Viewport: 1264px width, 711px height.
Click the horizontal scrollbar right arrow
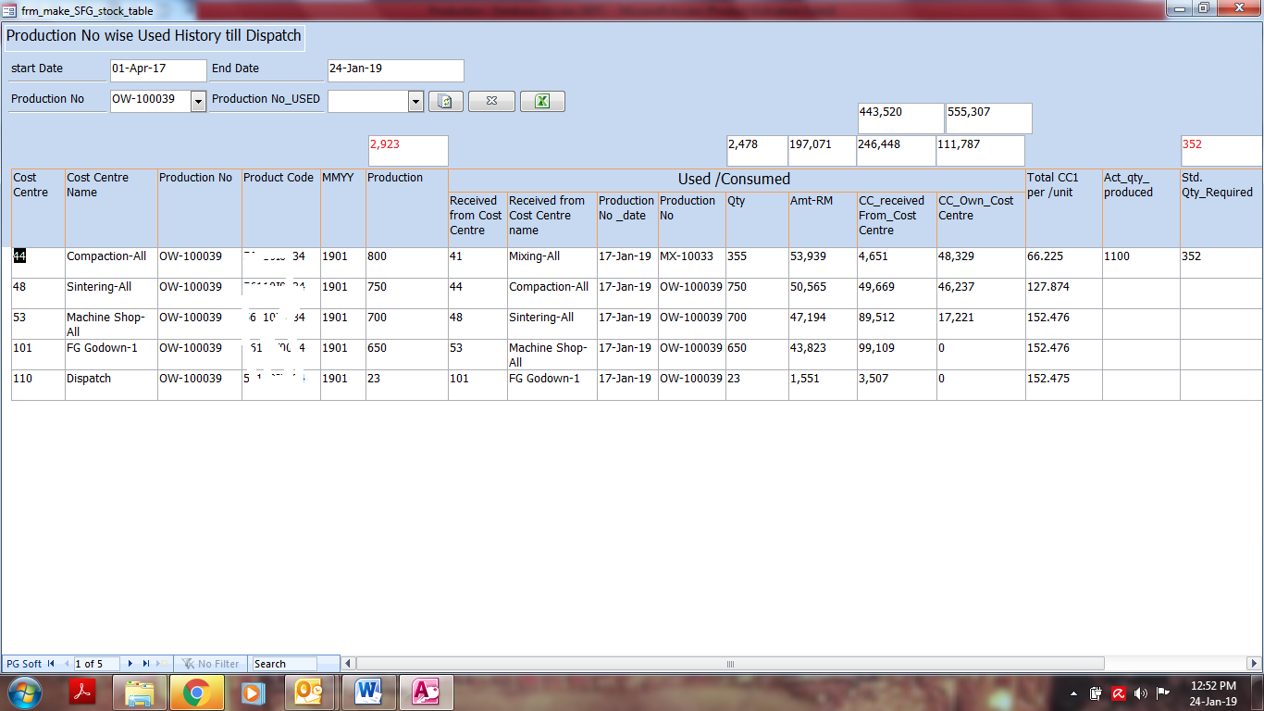pos(1255,664)
